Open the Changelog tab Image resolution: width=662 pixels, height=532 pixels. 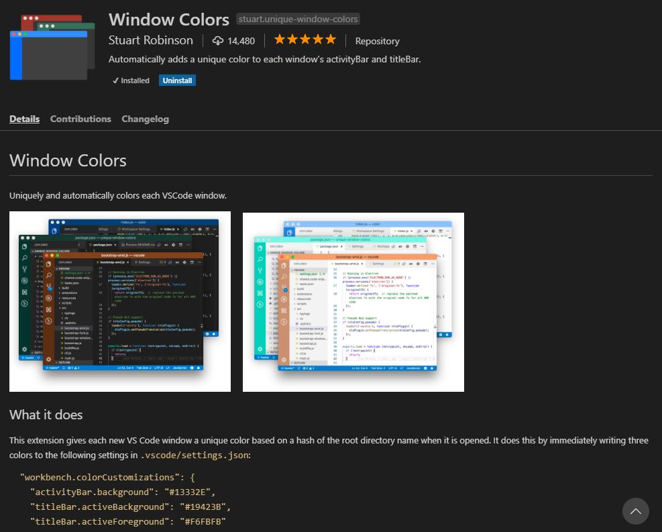click(145, 119)
